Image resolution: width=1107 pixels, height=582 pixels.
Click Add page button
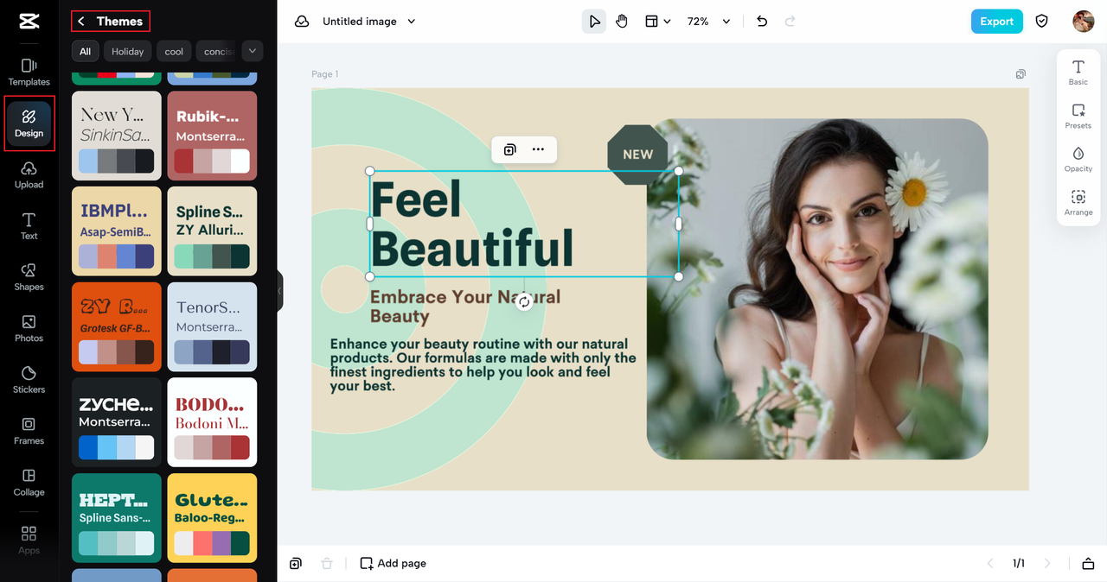[x=394, y=563]
